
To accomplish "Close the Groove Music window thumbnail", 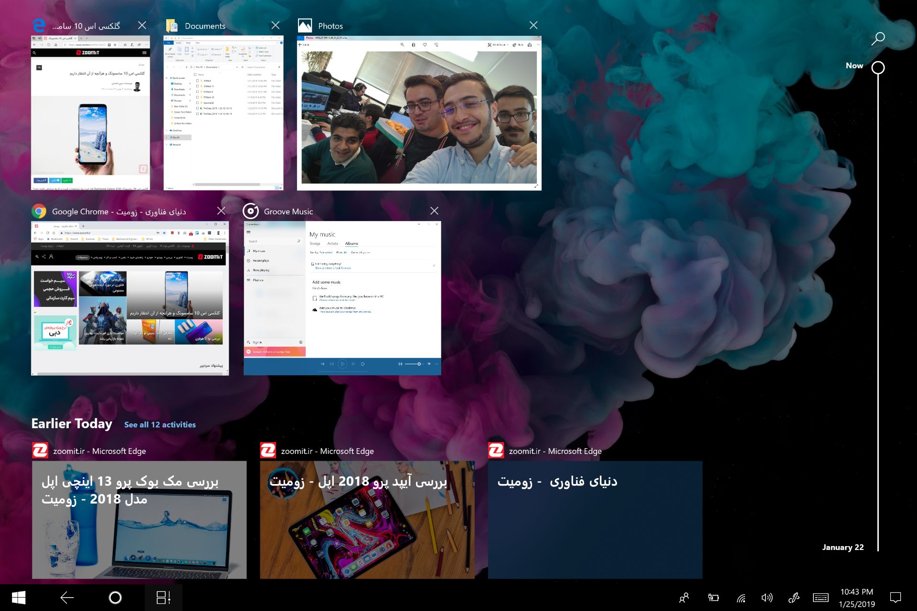I will point(434,211).
